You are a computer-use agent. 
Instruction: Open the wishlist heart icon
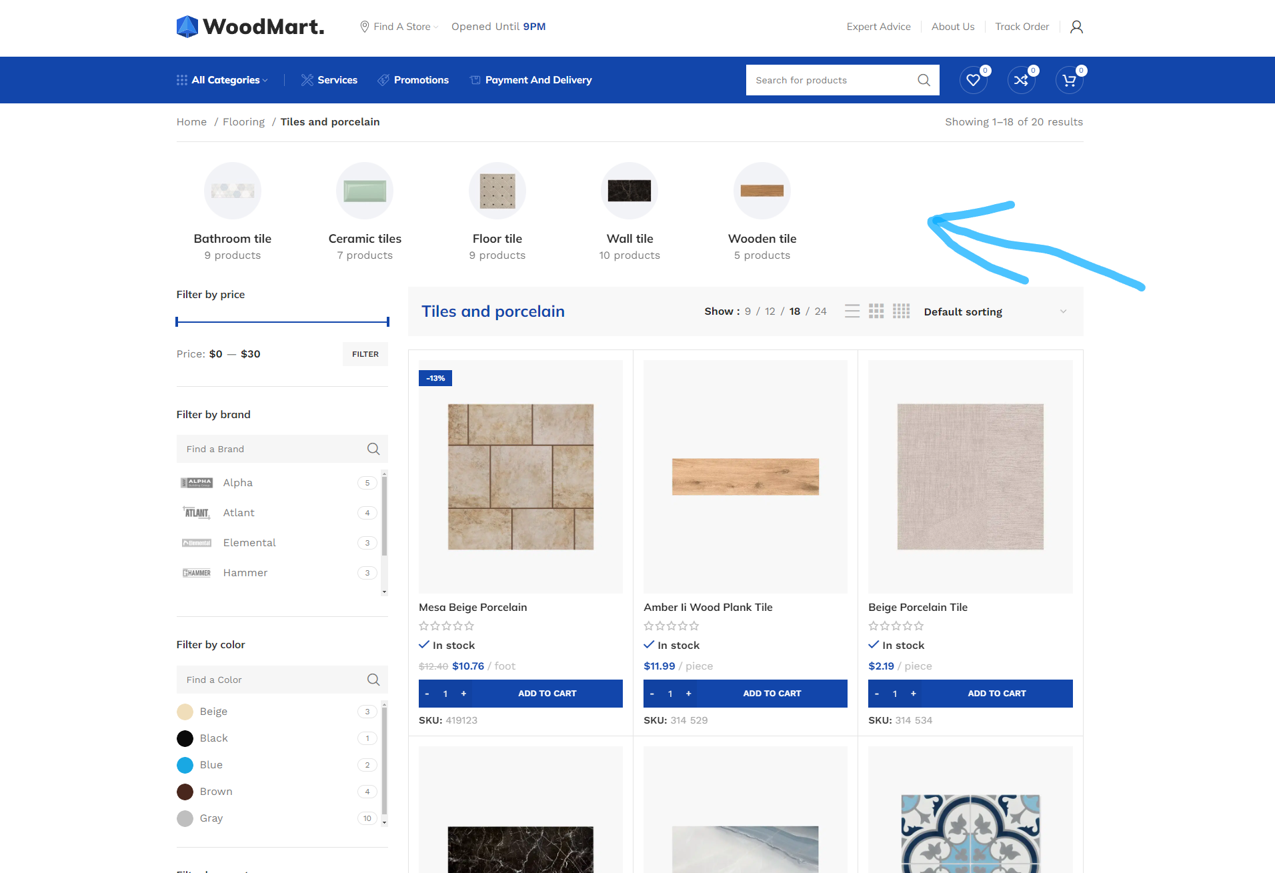974,80
